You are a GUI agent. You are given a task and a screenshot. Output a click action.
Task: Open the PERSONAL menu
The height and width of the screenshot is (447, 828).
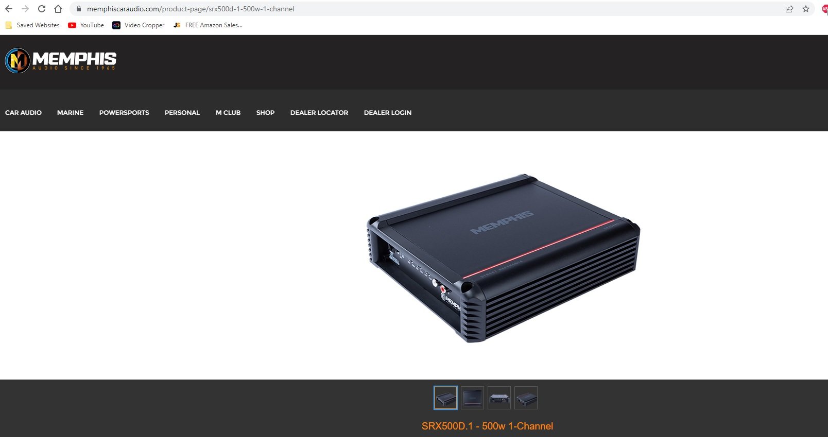[182, 113]
